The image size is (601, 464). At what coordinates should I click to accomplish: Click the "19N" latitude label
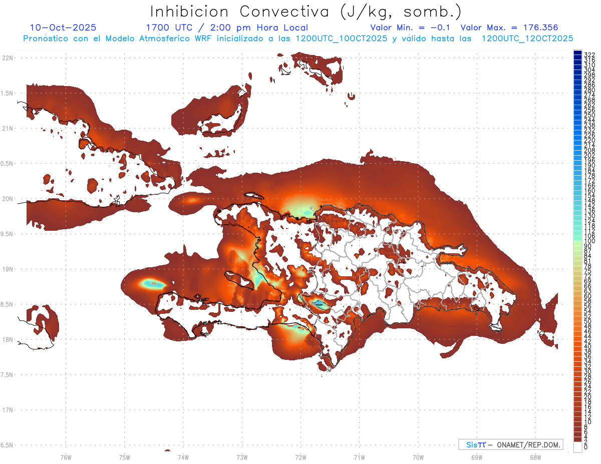pos(8,269)
